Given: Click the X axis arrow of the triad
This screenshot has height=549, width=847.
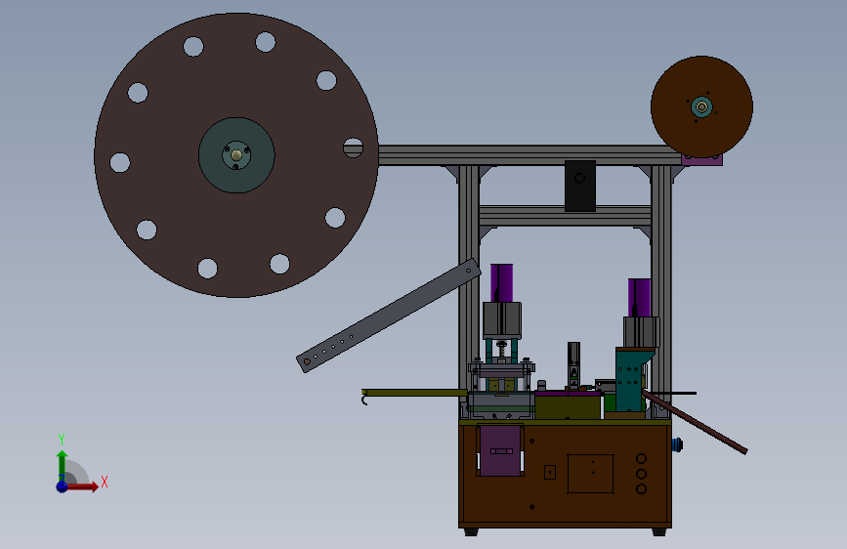Looking at the screenshot, I should click(82, 486).
